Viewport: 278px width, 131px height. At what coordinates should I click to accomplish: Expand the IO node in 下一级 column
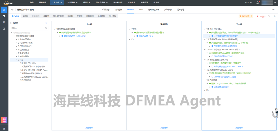coord(205,90)
